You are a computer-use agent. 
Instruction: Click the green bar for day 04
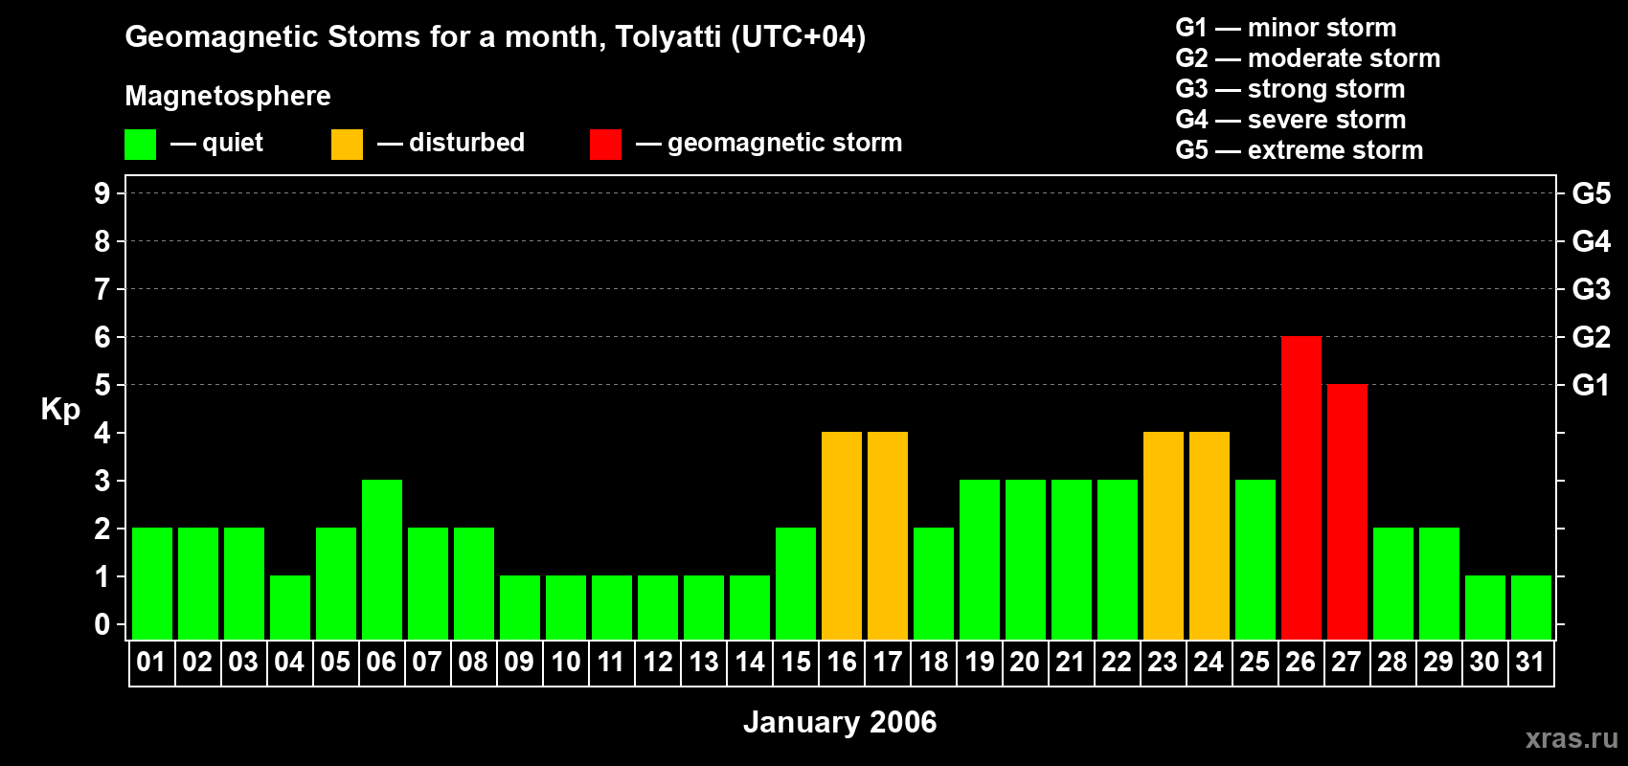click(290, 608)
